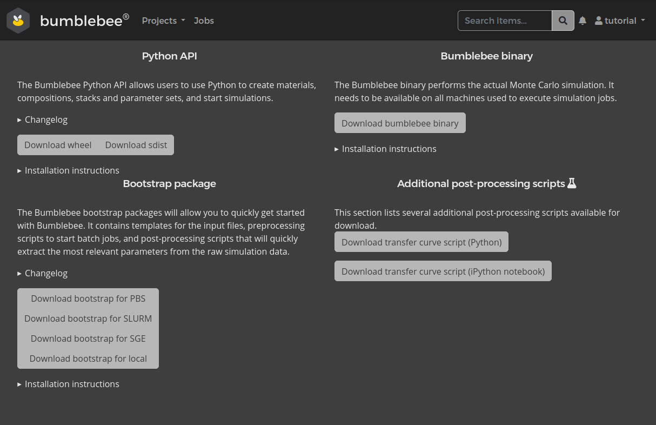Expand Bumblebee binary Installation instructions

(x=389, y=149)
